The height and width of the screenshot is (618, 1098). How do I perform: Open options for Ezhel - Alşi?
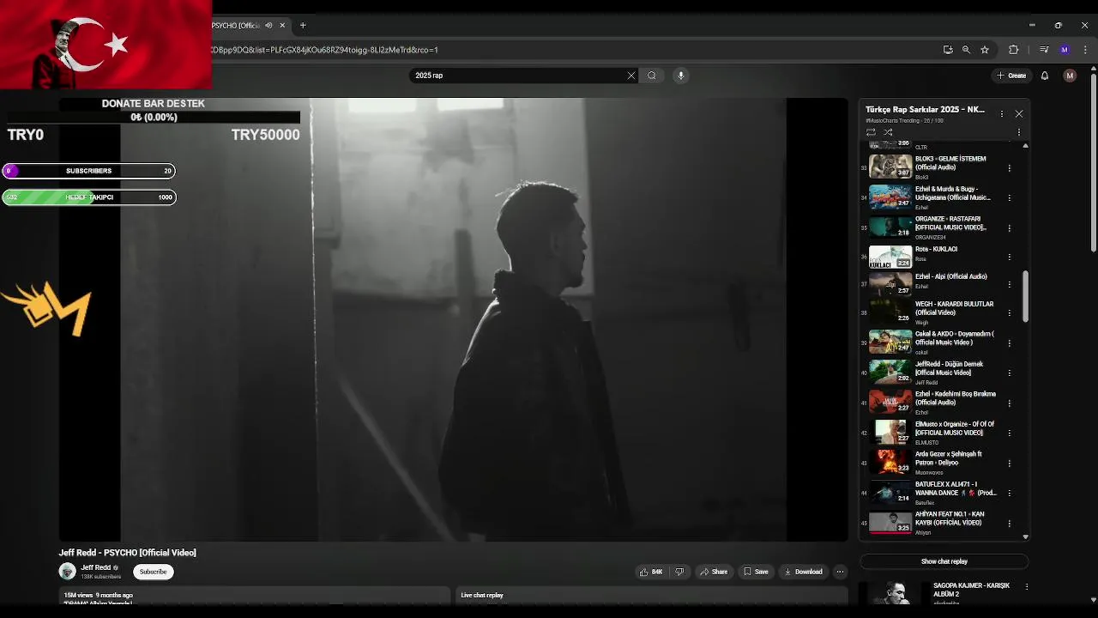pyautogui.click(x=1009, y=283)
